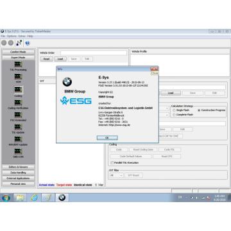This screenshot has width=231, height=231.
Task: Close the Info dialog with red X
Action: tap(154, 69)
